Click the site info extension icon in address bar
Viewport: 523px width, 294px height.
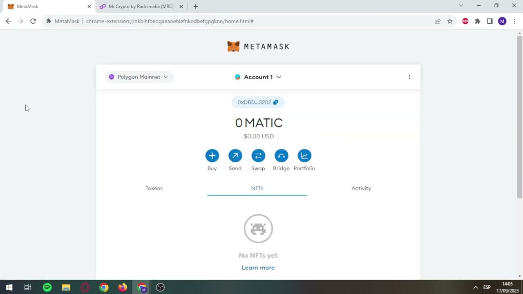[x=49, y=21]
